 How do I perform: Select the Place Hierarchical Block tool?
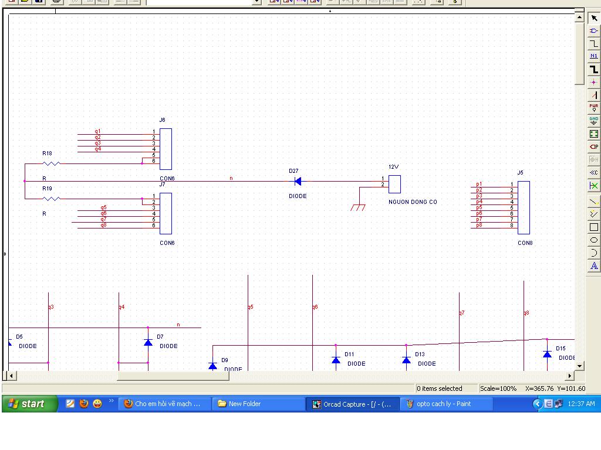pos(594,134)
